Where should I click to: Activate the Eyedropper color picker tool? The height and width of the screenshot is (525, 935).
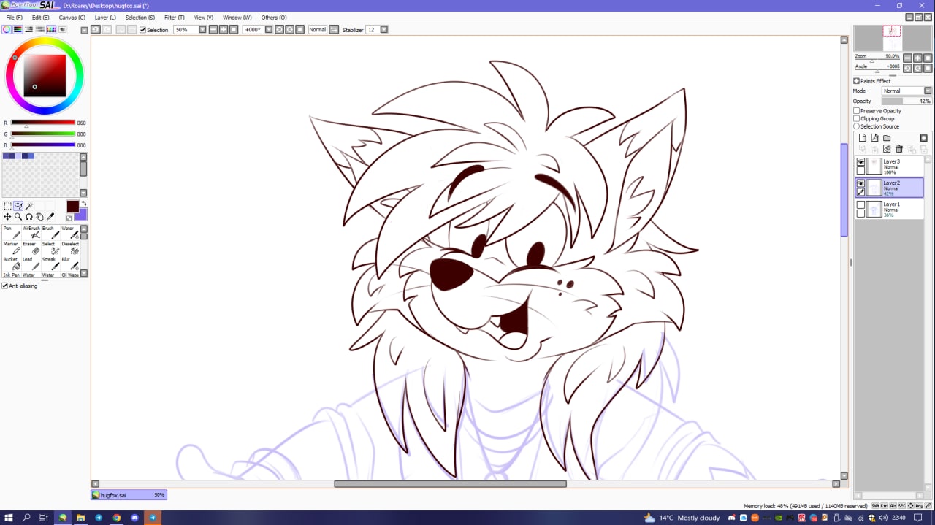[50, 217]
